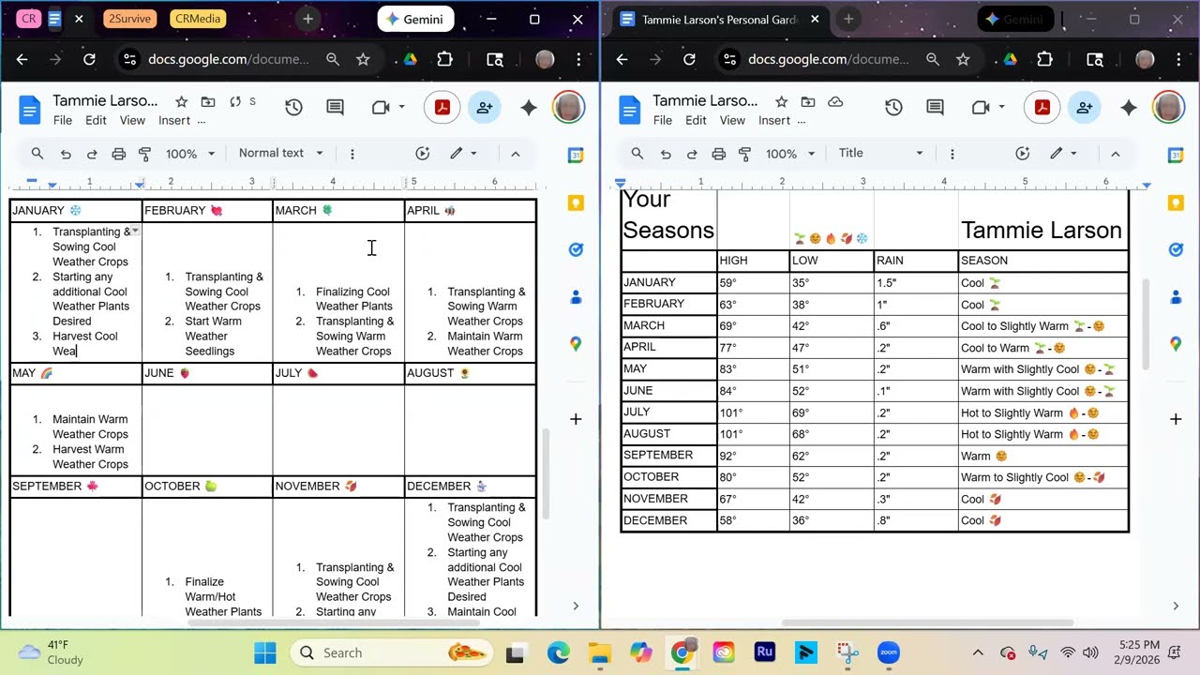The image size is (1200, 675).
Task: Open Title style dropdown in right window
Action: pyautogui.click(x=880, y=153)
